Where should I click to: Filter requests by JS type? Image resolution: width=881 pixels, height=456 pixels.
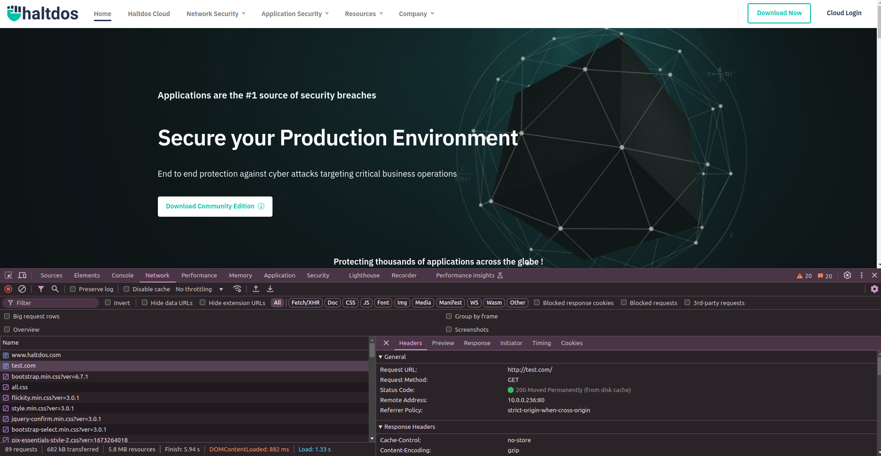(366, 302)
